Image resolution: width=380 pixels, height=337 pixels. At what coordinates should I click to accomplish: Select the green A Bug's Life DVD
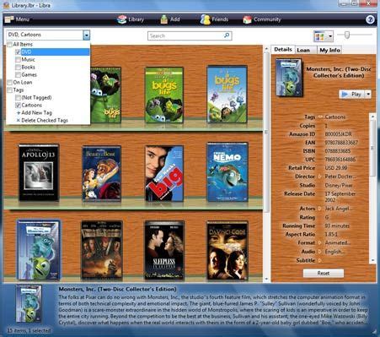164,95
